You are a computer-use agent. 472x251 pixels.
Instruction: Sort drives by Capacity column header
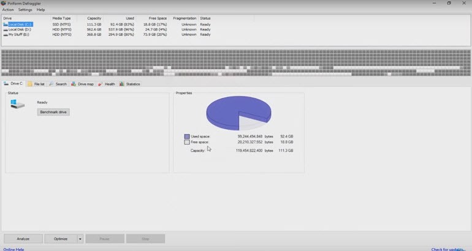click(94, 18)
